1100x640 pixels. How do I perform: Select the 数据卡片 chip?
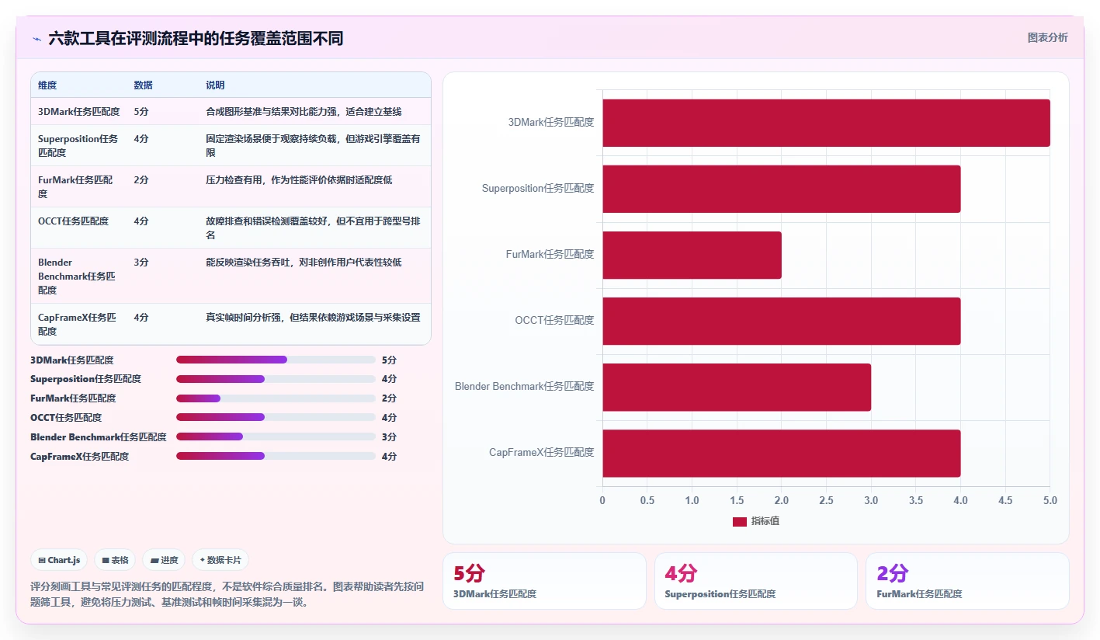pyautogui.click(x=220, y=560)
